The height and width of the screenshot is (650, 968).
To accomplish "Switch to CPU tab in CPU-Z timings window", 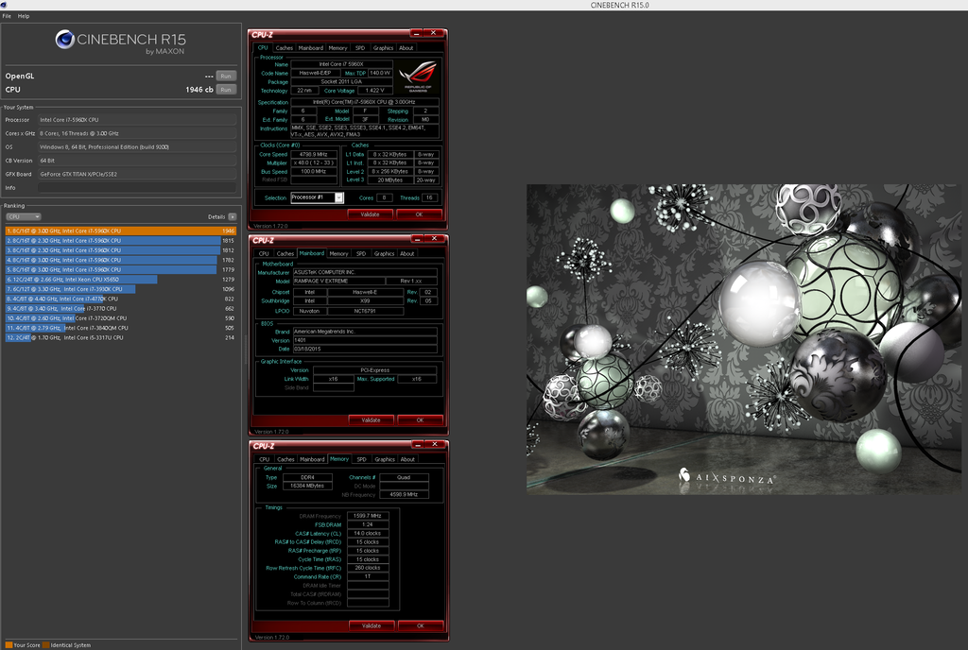I will click(x=265, y=459).
